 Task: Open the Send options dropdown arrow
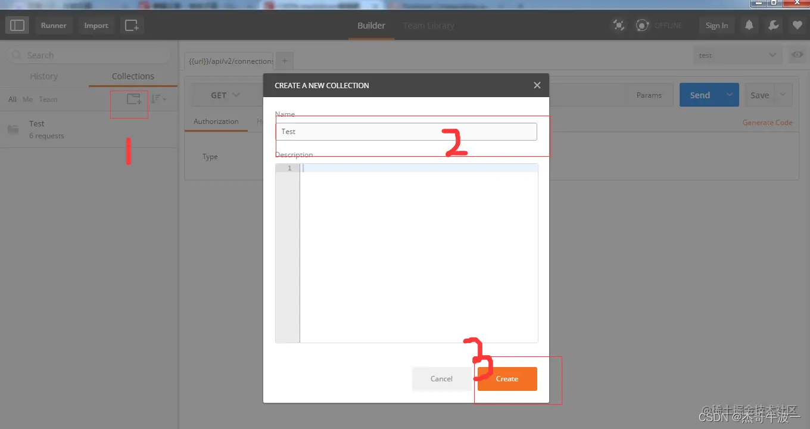[730, 95]
